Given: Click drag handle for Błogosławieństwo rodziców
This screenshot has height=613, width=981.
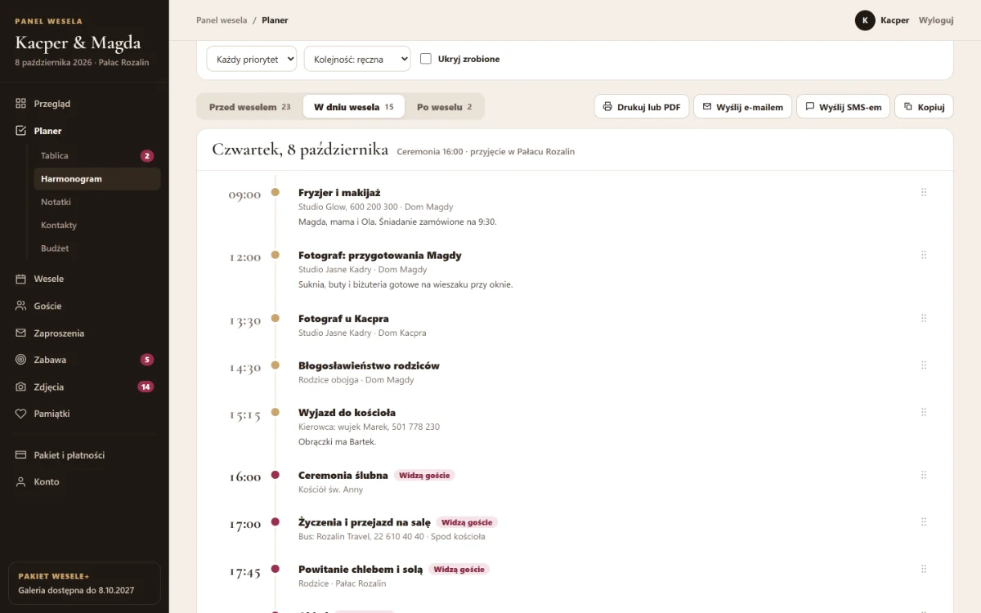Looking at the screenshot, I should (924, 365).
